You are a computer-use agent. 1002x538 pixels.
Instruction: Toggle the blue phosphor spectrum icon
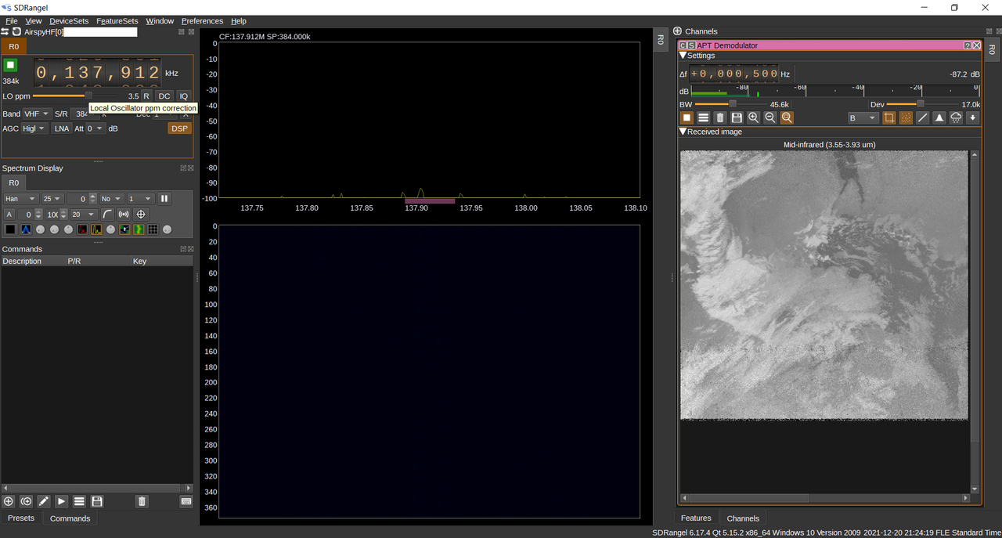26,229
